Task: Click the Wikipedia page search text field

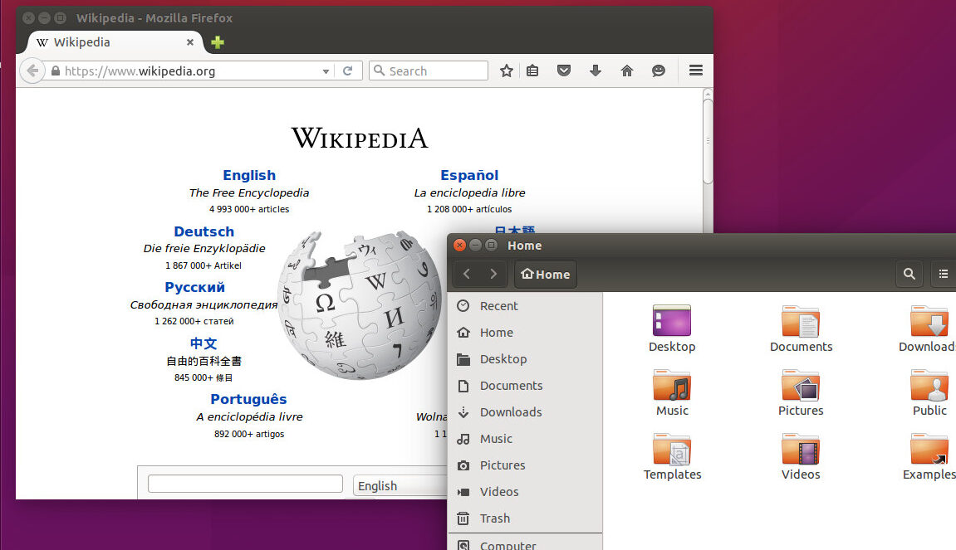Action: [x=245, y=484]
